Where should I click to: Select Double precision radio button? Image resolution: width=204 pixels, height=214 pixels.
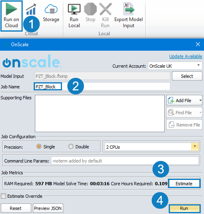(x=71, y=146)
